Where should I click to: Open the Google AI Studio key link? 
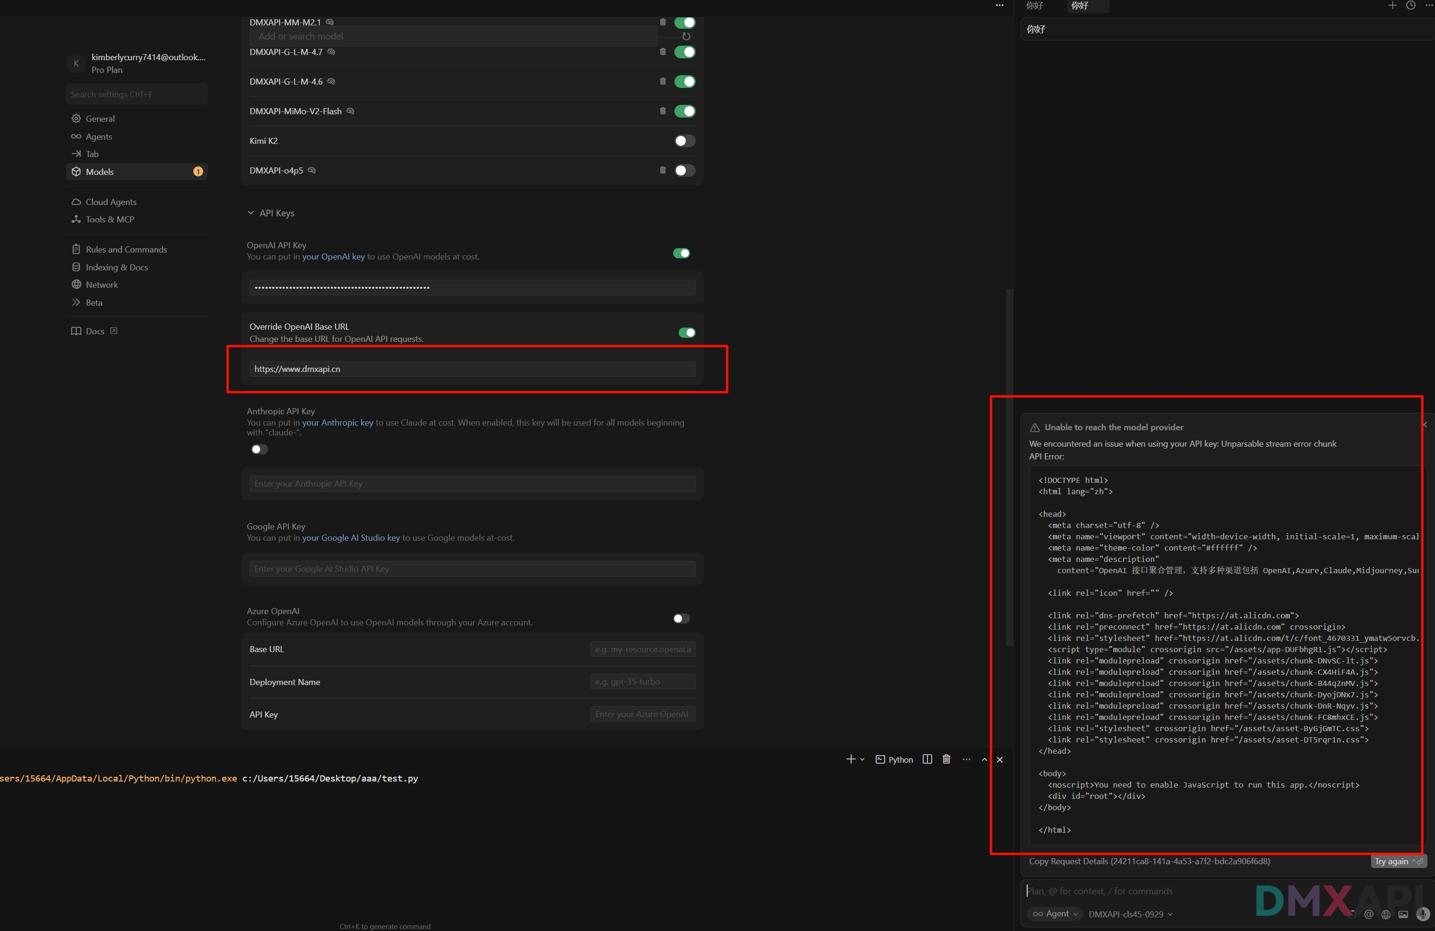pos(350,538)
